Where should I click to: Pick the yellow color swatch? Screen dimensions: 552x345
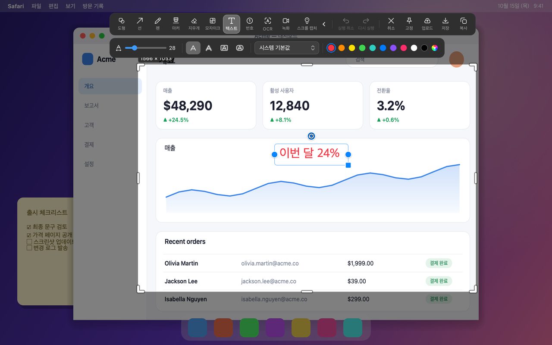(352, 48)
